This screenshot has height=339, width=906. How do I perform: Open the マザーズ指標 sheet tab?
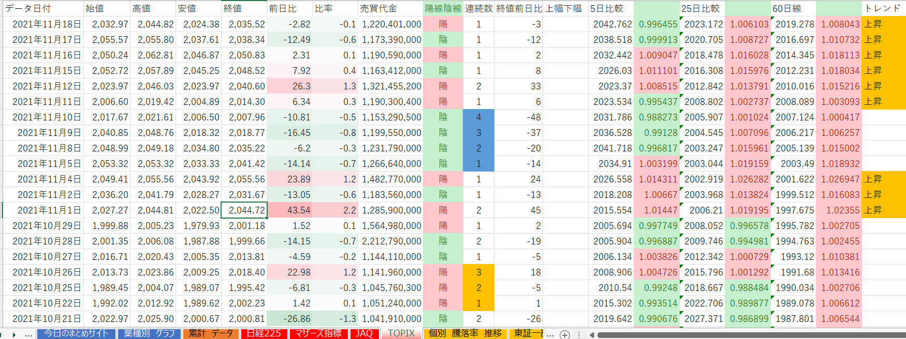pos(318,333)
